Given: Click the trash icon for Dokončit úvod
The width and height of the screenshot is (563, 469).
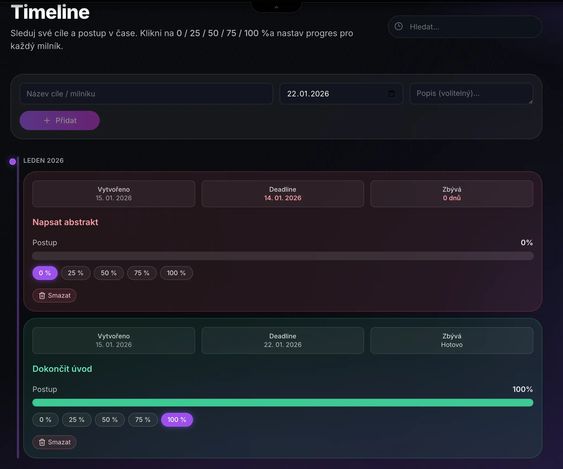Looking at the screenshot, I should point(42,442).
